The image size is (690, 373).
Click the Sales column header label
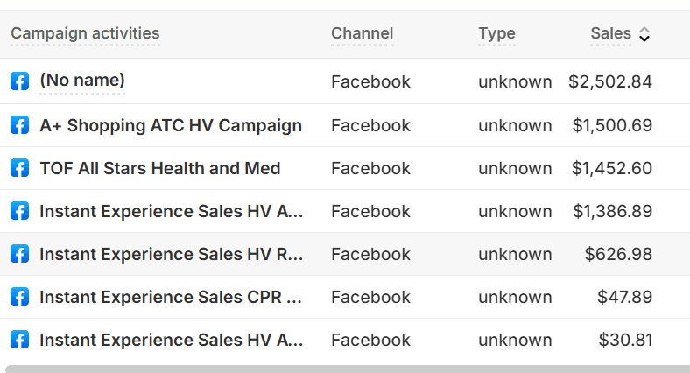pyautogui.click(x=610, y=34)
